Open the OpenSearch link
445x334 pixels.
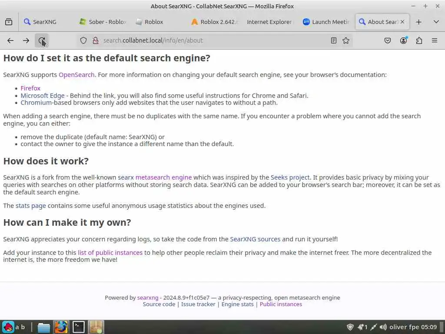coord(76,75)
